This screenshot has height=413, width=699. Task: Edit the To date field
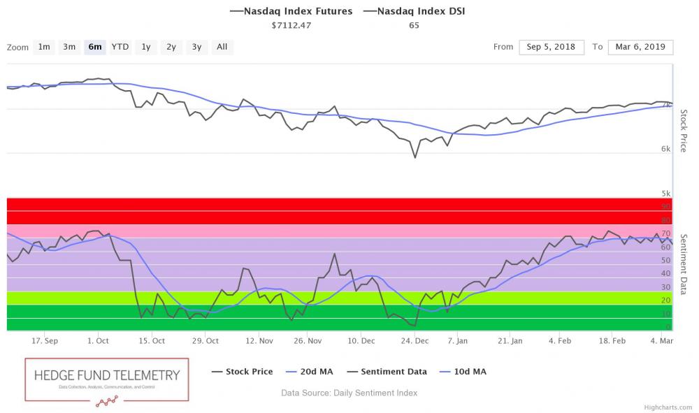(640, 47)
